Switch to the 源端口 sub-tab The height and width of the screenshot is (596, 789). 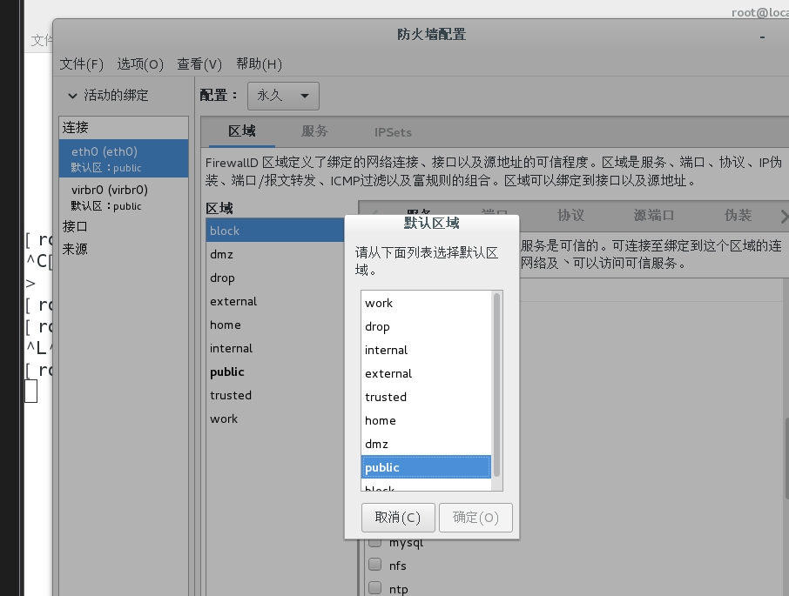click(x=654, y=216)
